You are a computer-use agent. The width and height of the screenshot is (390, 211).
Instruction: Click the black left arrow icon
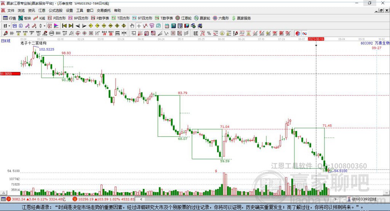tap(78, 26)
